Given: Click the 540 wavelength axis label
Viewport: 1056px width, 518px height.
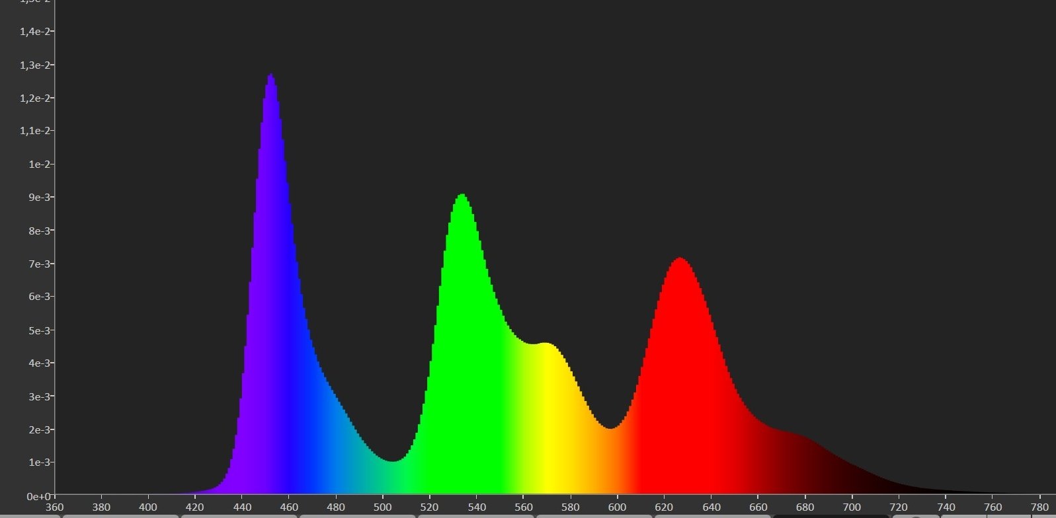Looking at the screenshot, I should [476, 507].
